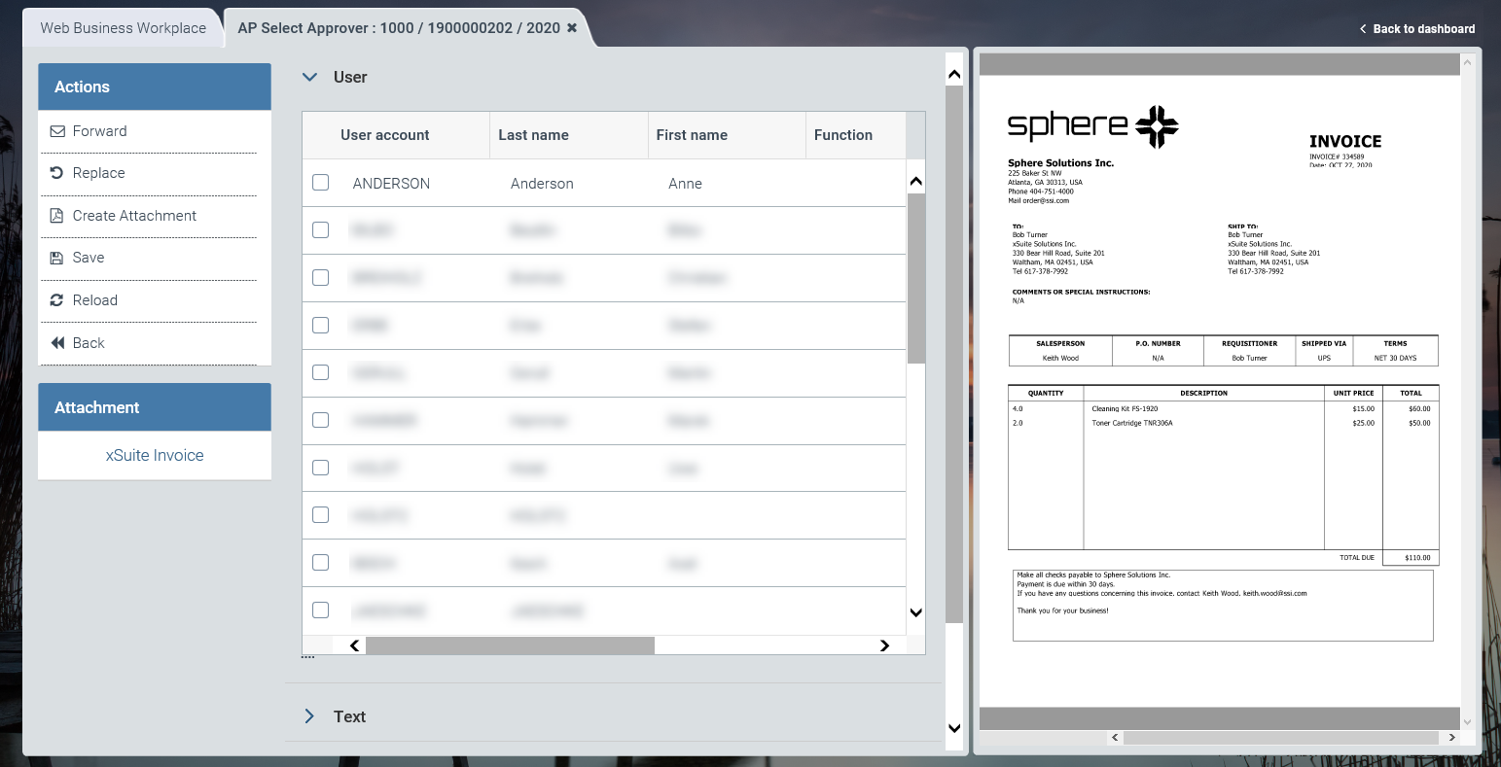Select the last visible user row checkbox
1501x767 pixels.
click(x=320, y=610)
